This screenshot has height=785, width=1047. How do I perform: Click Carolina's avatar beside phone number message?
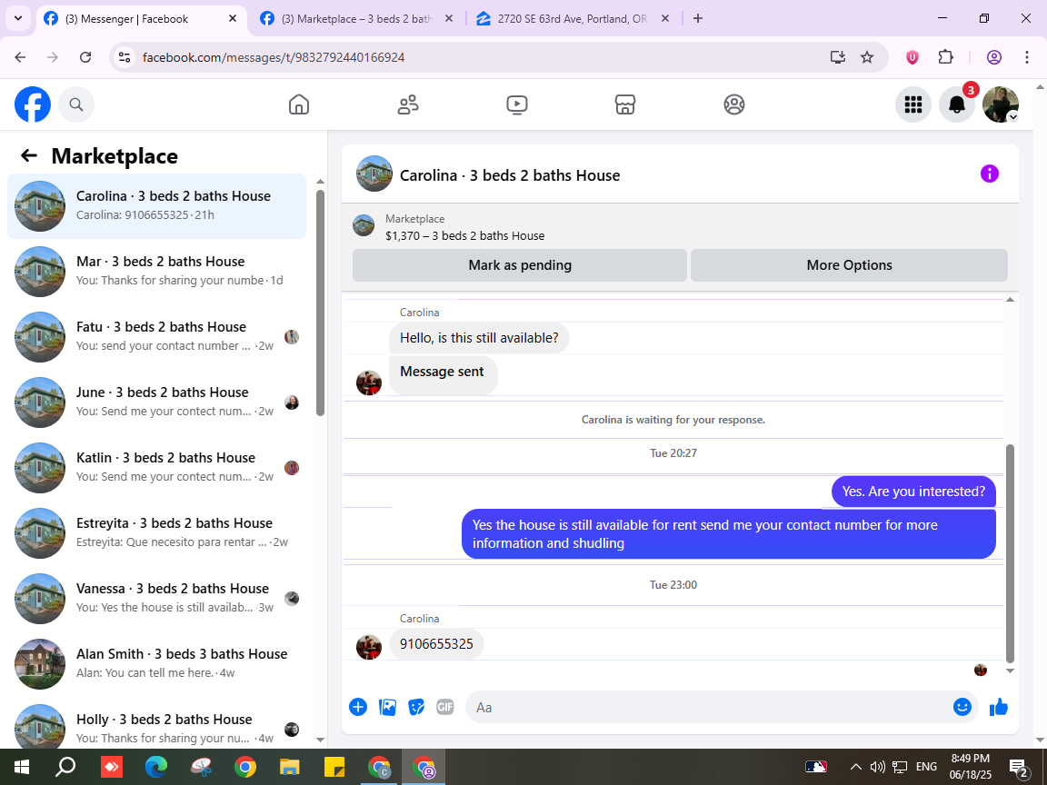(x=369, y=647)
